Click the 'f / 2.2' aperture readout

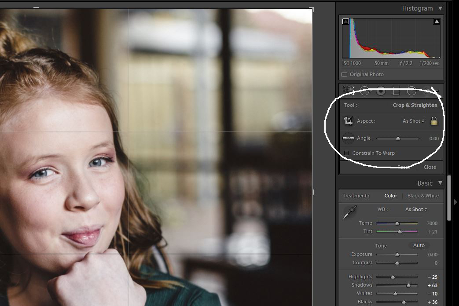click(406, 63)
